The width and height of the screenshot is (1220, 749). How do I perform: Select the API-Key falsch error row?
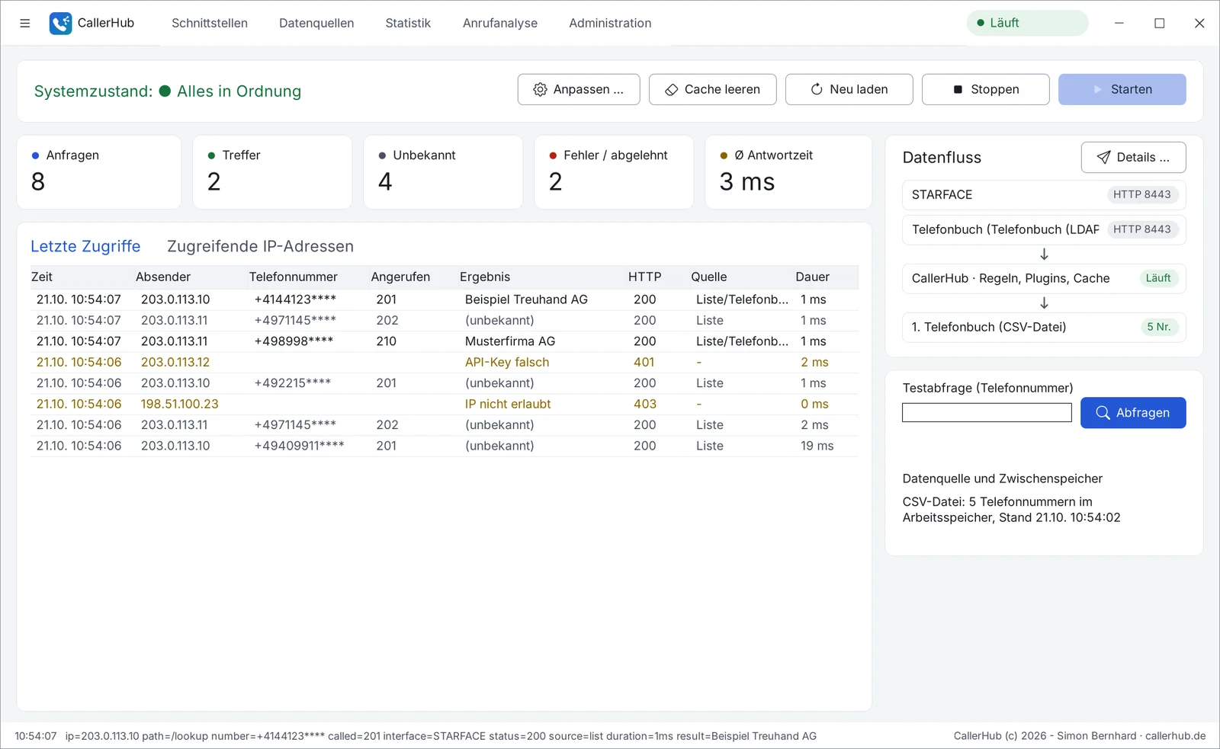coord(445,362)
